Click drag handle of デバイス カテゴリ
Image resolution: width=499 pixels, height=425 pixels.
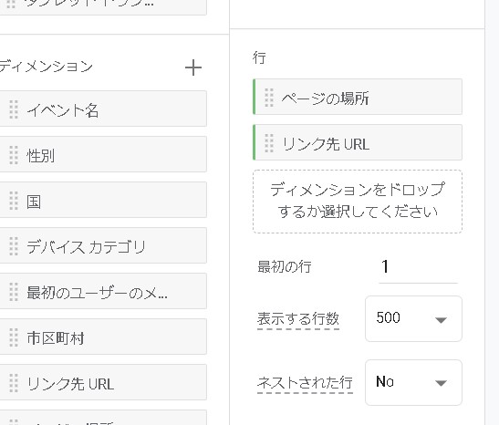14,246
